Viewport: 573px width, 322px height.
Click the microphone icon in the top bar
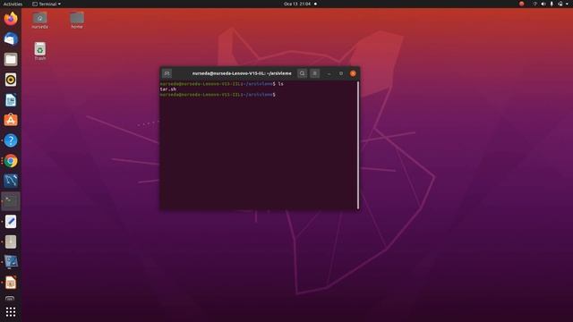coord(552,4)
